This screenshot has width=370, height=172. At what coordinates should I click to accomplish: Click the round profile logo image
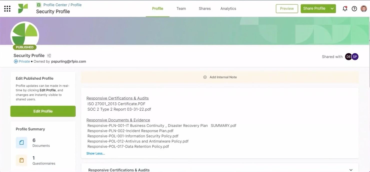[x=24, y=35]
